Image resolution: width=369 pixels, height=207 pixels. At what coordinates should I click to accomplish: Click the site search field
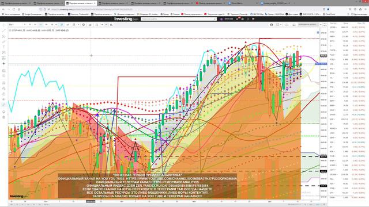coord(178,19)
